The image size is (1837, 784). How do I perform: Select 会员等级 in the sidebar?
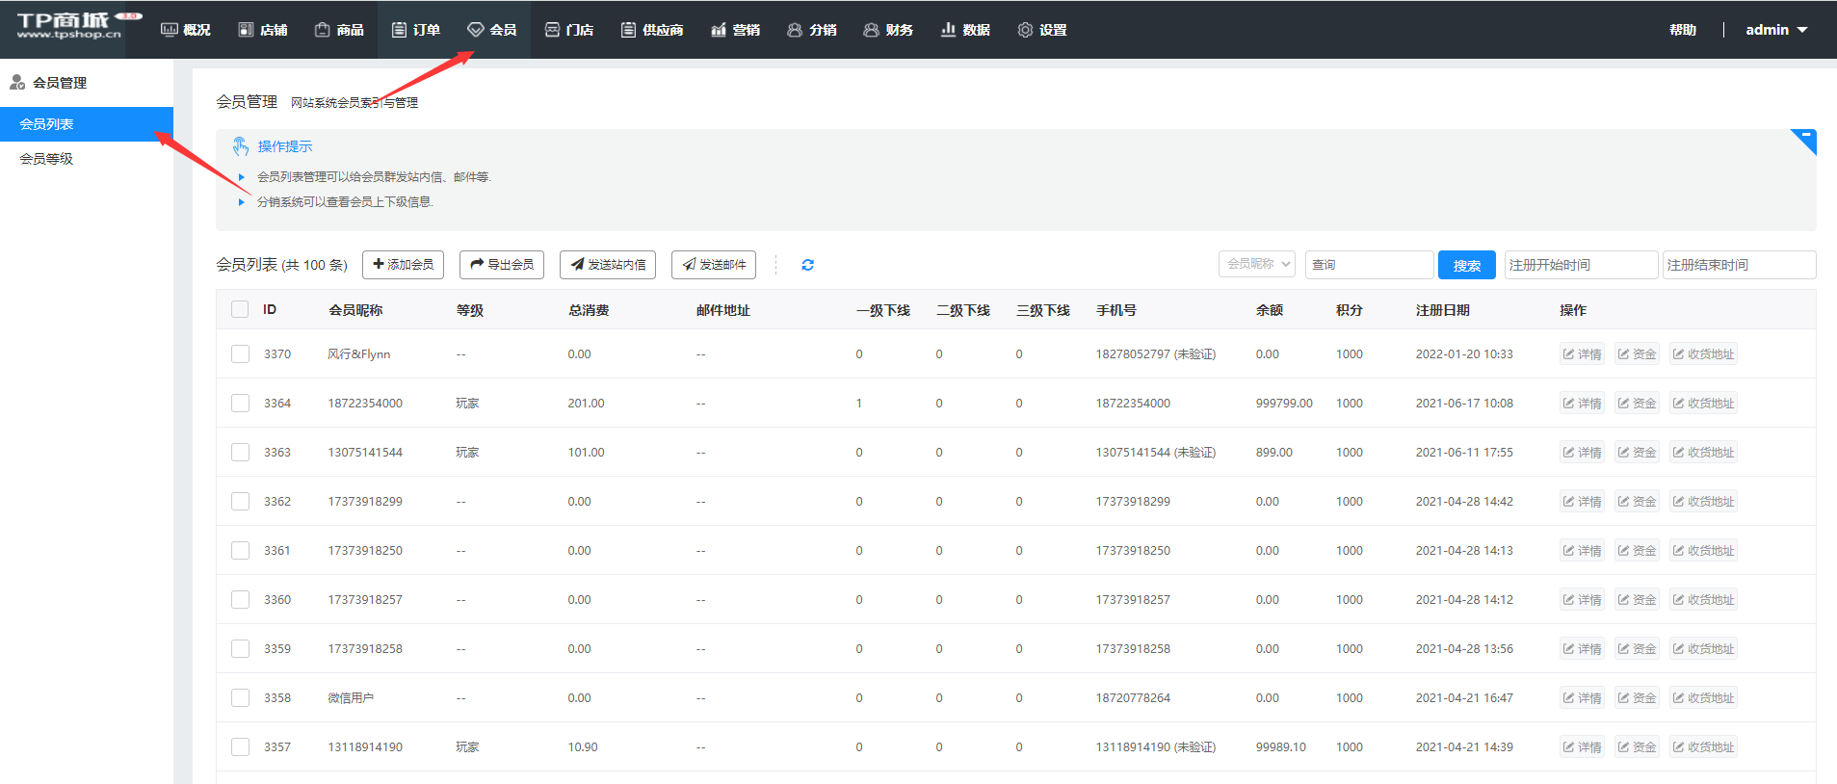(x=46, y=159)
